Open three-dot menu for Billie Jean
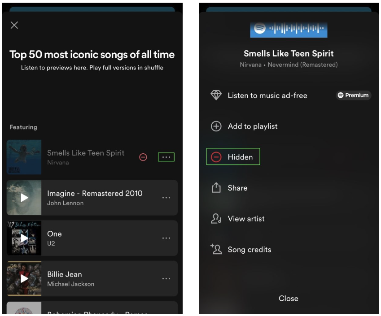Viewport: 381px width, 316px height. click(166, 278)
